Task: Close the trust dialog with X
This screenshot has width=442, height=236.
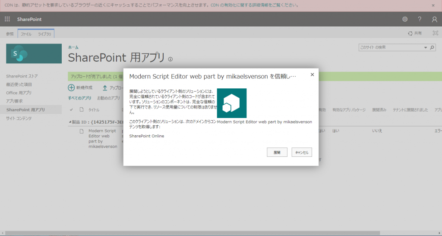Action: tap(312, 75)
